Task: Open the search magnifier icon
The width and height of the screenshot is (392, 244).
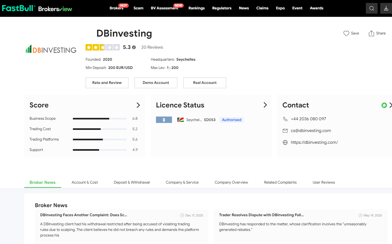Action: [371, 8]
